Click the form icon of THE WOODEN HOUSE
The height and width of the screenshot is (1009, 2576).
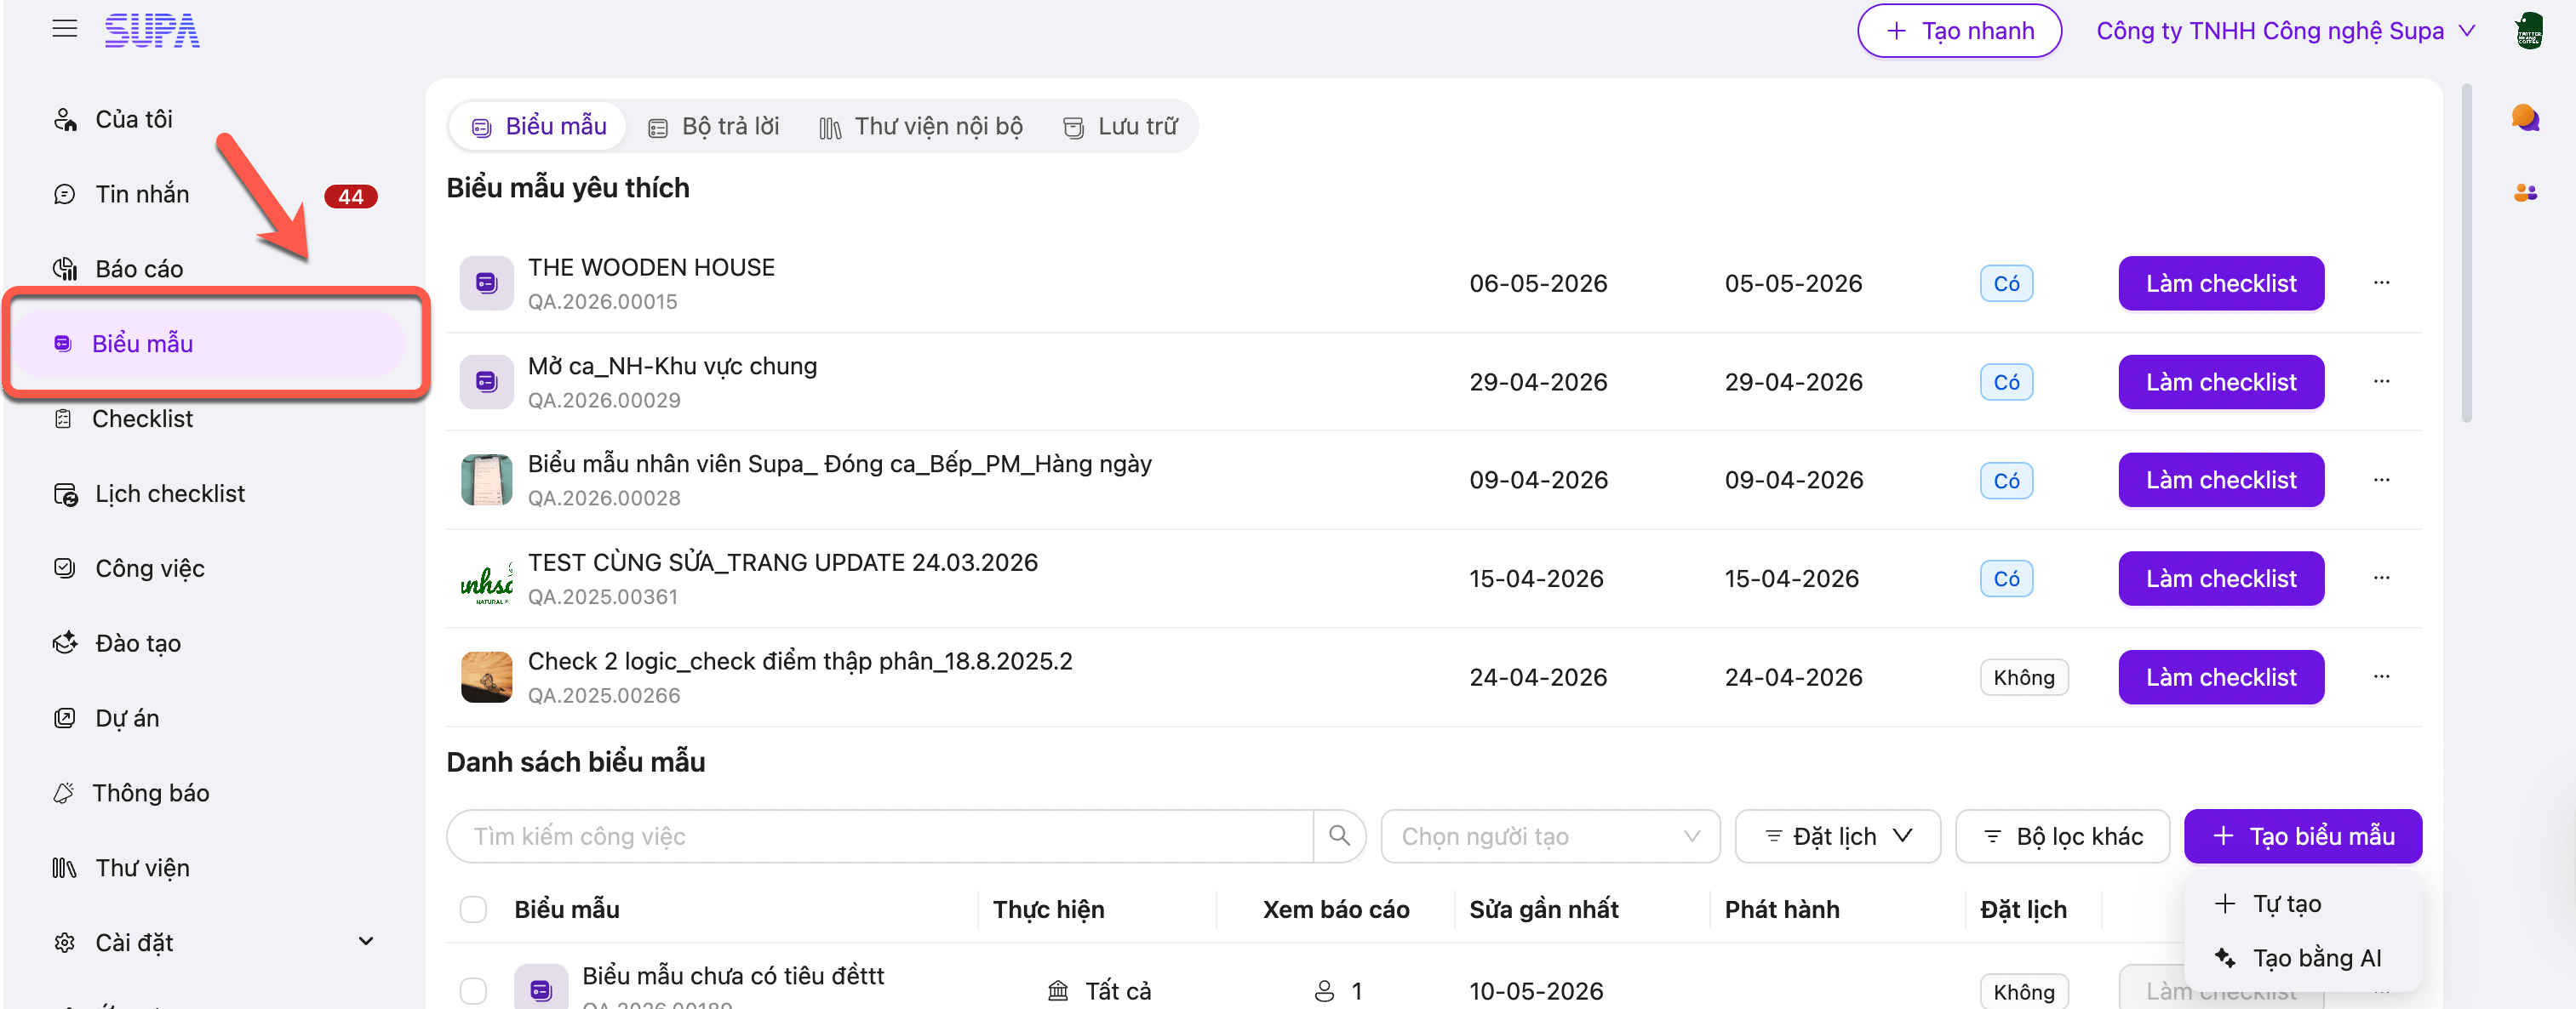pyautogui.click(x=486, y=283)
